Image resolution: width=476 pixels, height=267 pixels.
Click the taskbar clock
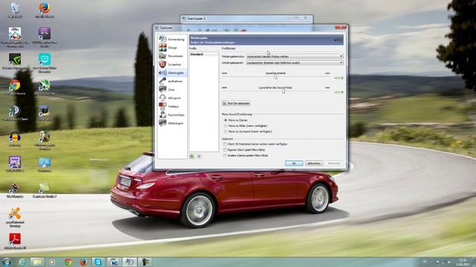click(463, 262)
